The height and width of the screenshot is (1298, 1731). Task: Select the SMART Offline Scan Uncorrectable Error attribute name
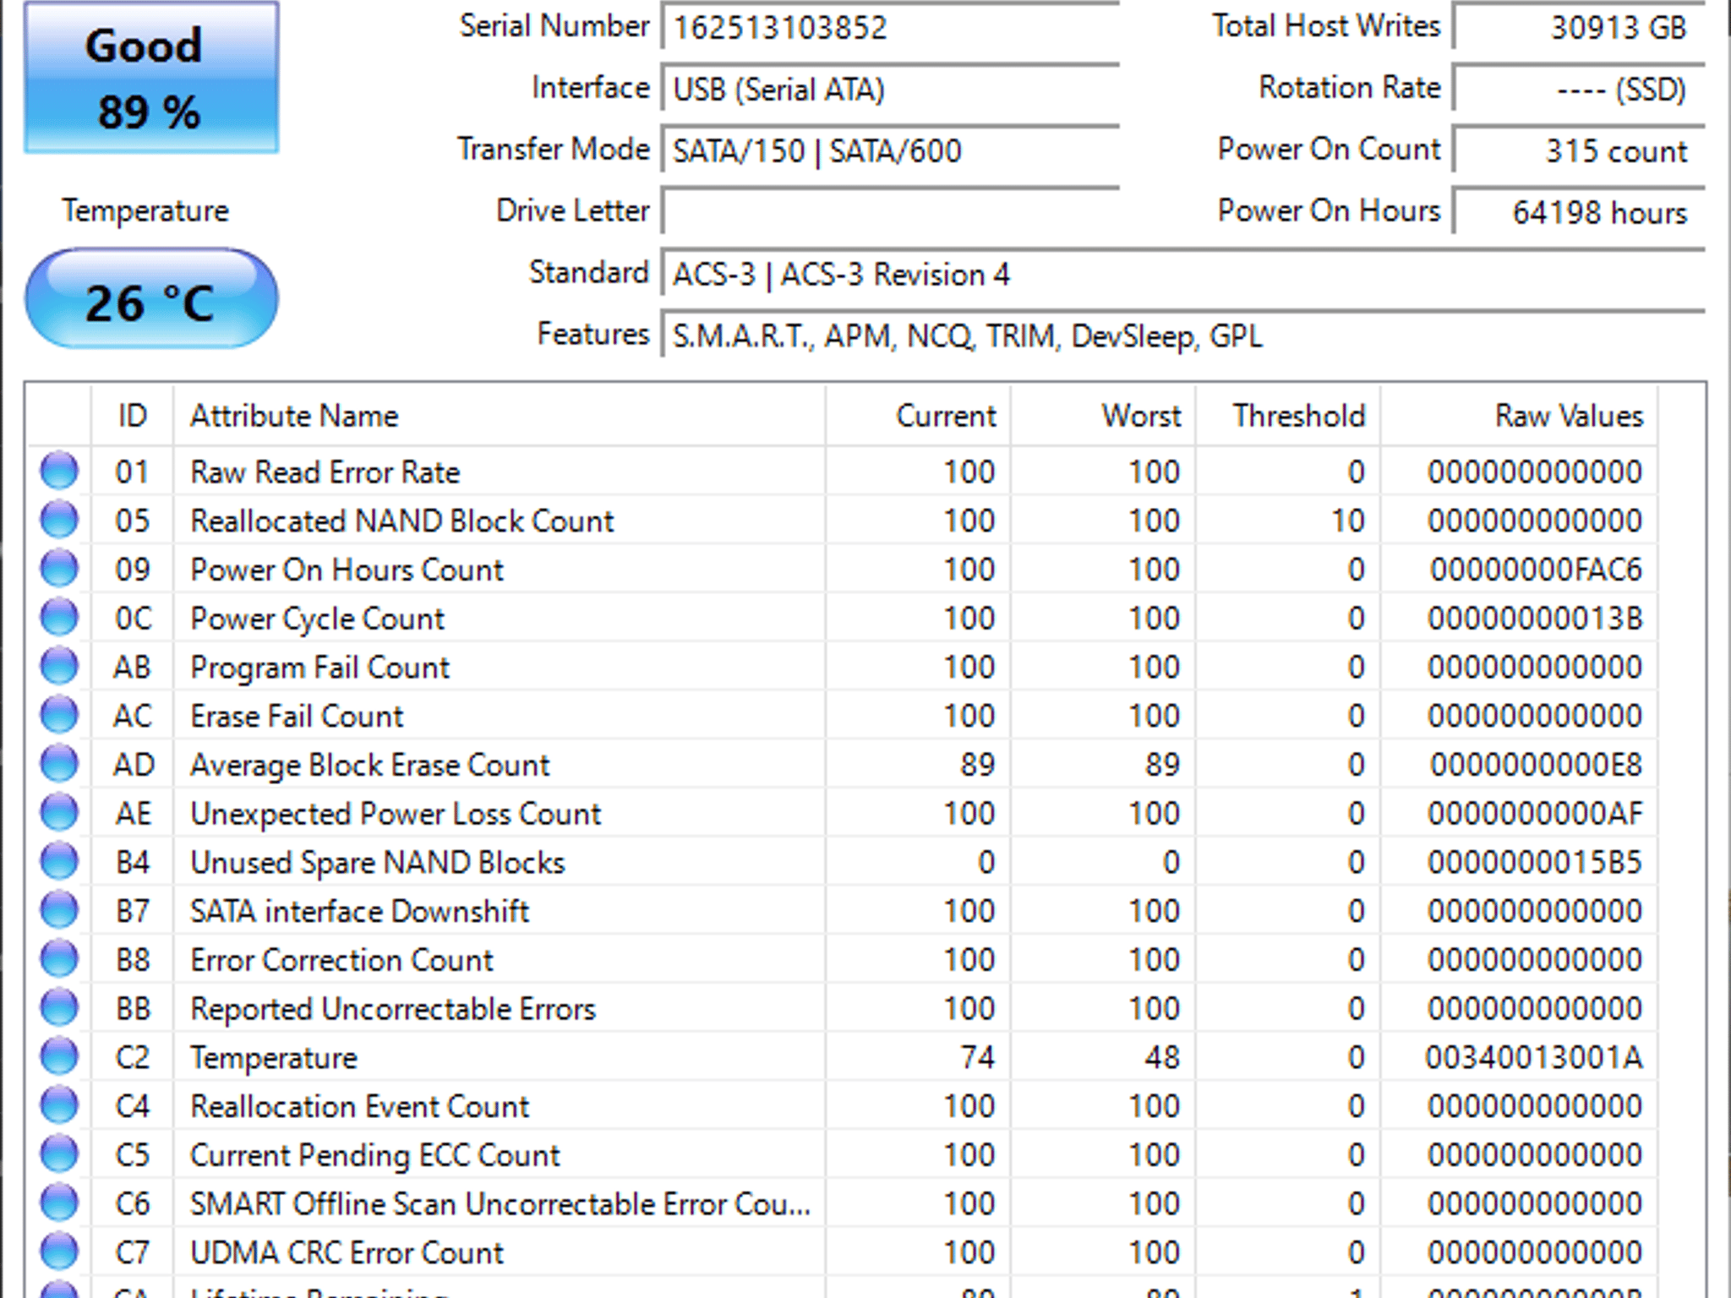pos(500,1204)
